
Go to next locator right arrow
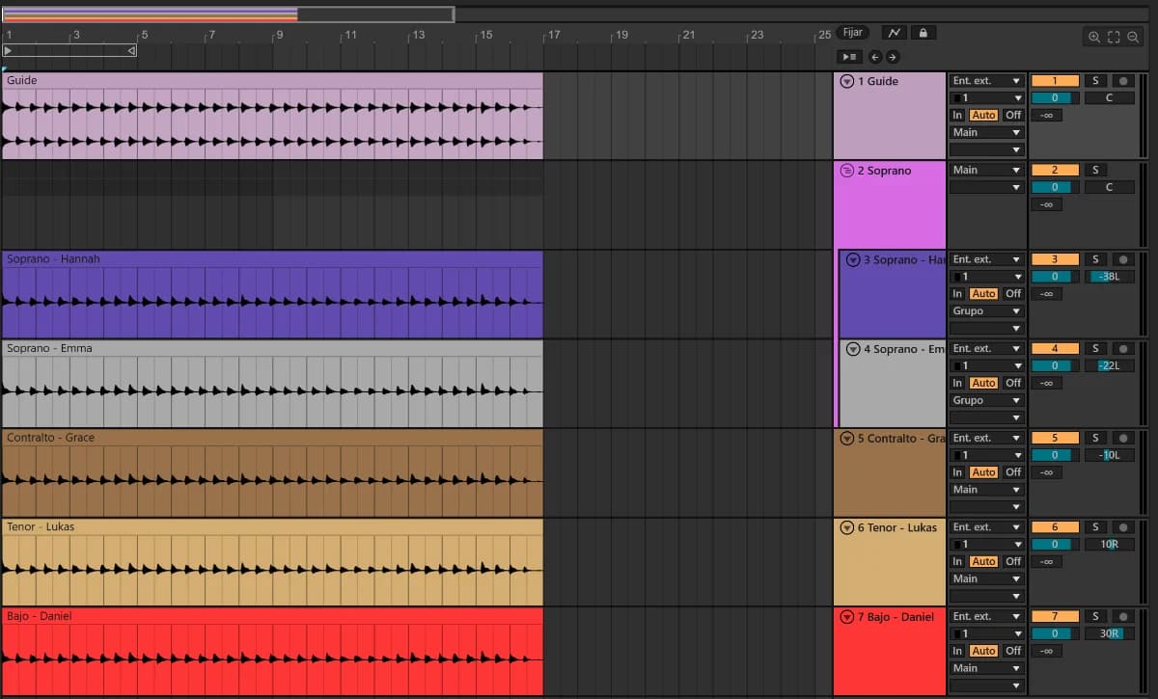[892, 57]
